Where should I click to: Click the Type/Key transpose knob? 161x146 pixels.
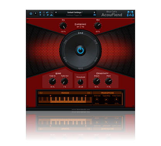tap(106, 99)
